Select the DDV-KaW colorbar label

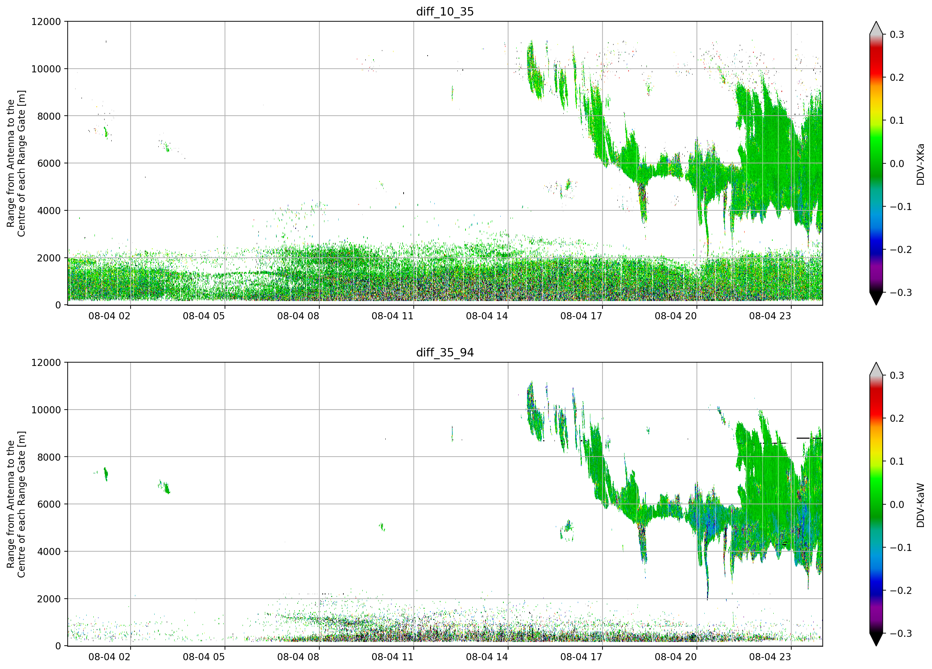[x=920, y=505]
